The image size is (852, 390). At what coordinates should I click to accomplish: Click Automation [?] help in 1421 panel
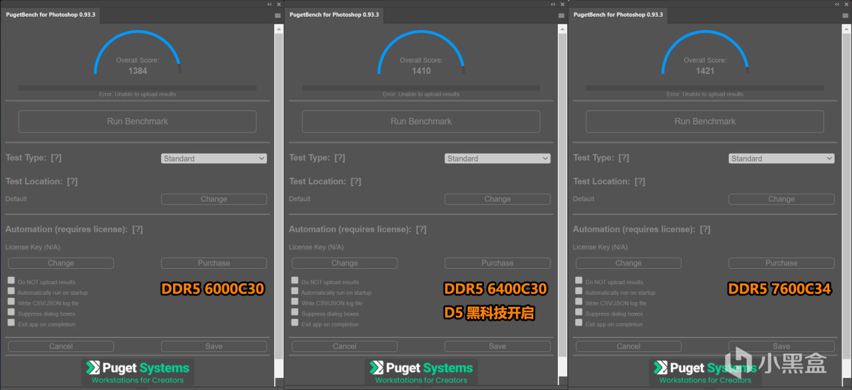[x=706, y=229]
